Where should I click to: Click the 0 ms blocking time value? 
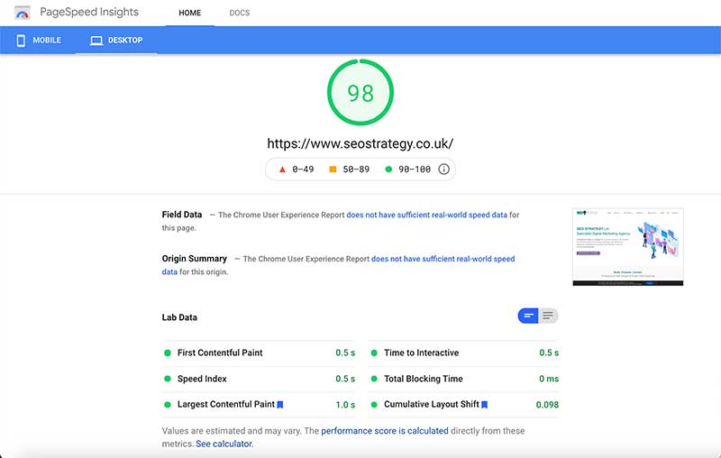549,379
